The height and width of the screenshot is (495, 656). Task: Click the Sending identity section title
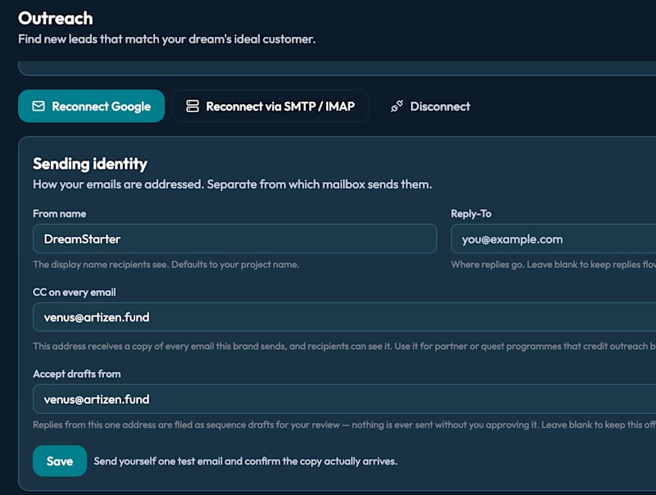(x=90, y=164)
